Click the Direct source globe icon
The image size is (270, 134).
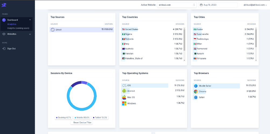click(x=53, y=30)
